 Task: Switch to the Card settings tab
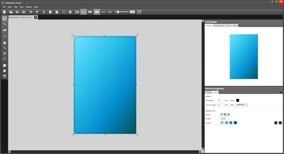(x=219, y=25)
